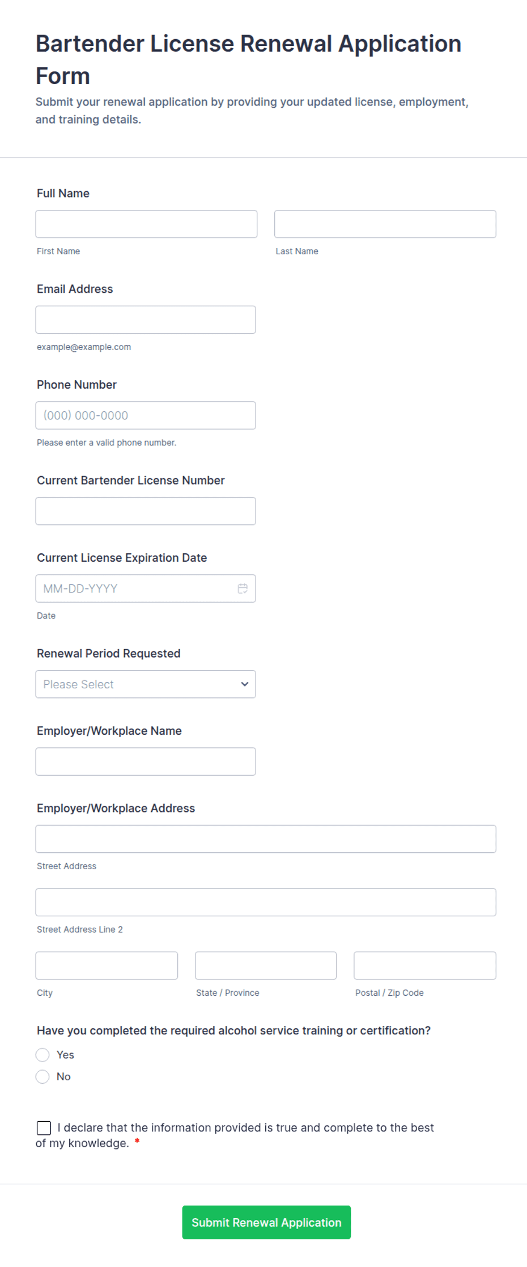Select Yes for alcohol service training
Image resolution: width=527 pixels, height=1267 pixels.
(x=42, y=1055)
